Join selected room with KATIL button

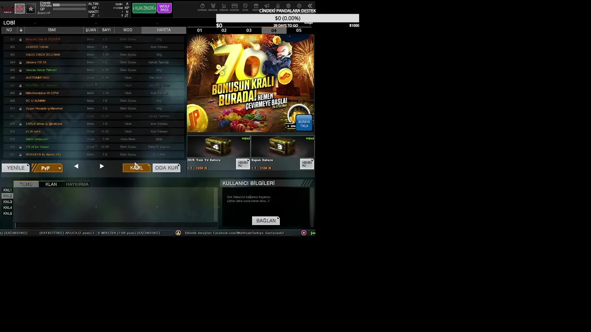point(136,168)
